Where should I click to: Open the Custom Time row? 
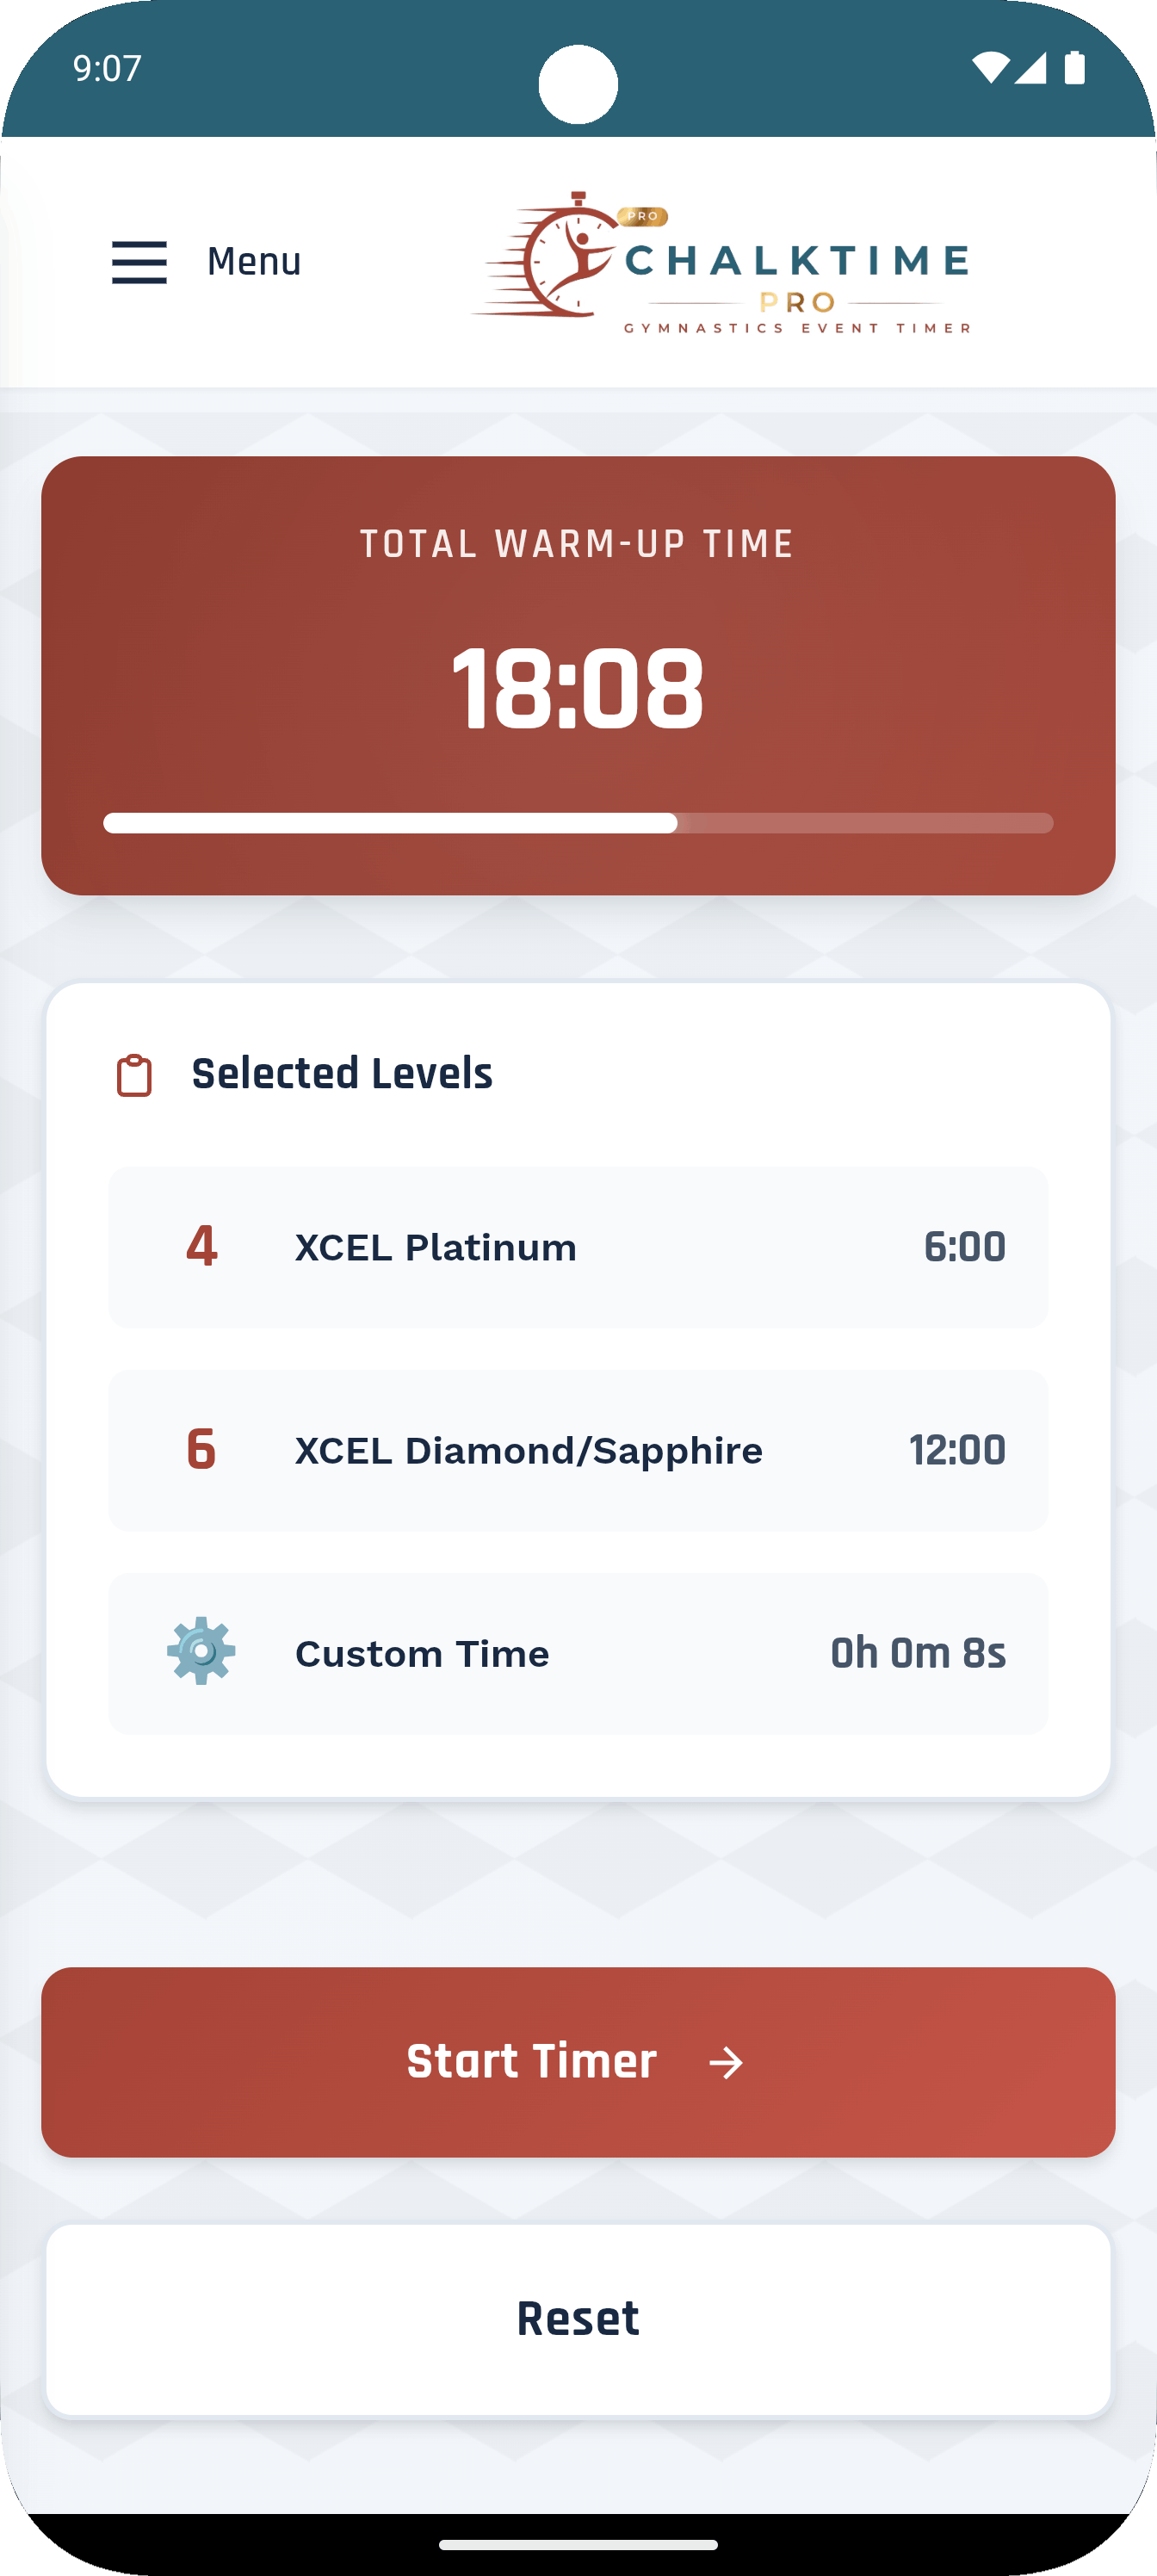(578, 1654)
